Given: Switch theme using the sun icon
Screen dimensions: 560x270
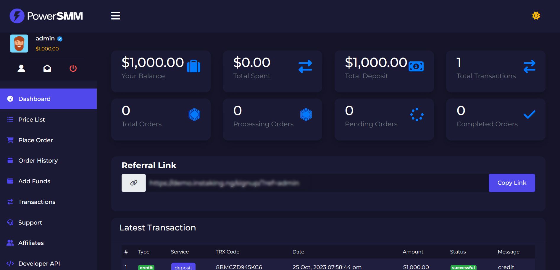Looking at the screenshot, I should click(536, 16).
